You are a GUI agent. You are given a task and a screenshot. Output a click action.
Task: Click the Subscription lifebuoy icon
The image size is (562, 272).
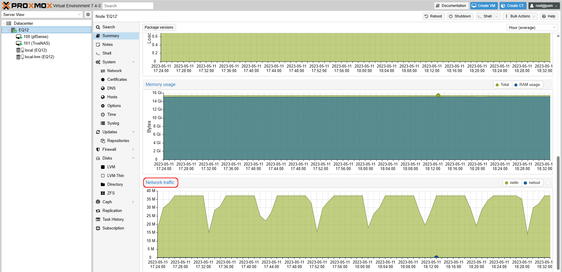pyautogui.click(x=98, y=228)
